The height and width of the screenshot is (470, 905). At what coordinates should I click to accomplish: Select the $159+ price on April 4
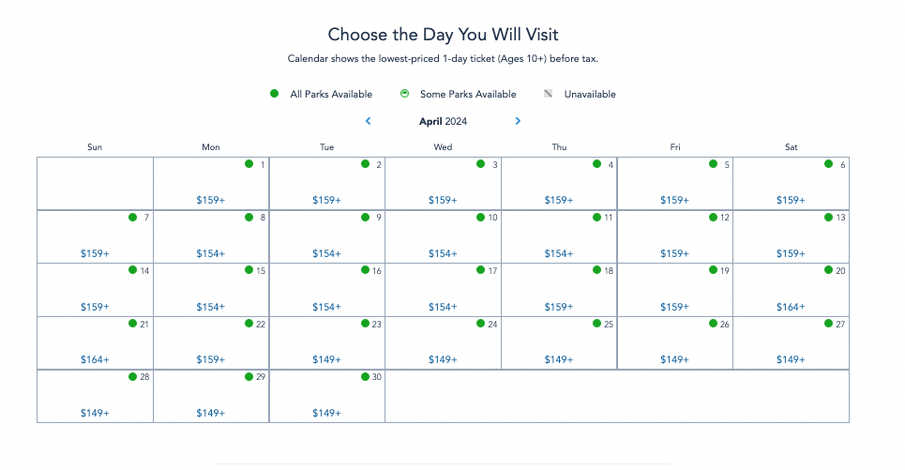(559, 200)
